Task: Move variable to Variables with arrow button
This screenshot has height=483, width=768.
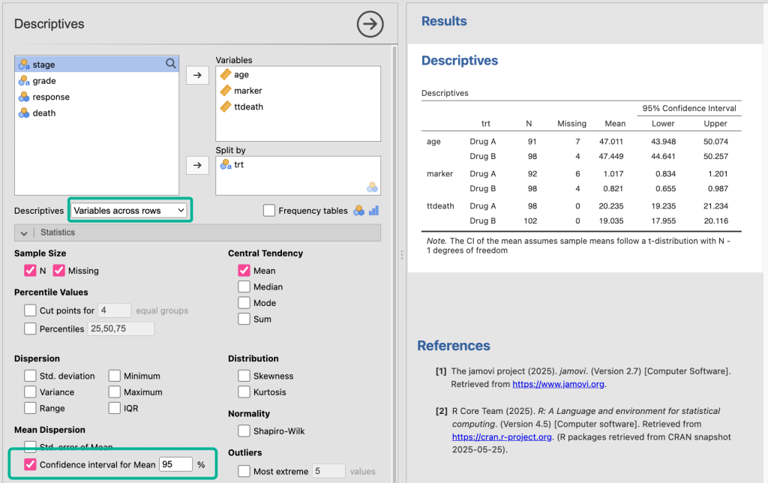Action: tap(197, 75)
